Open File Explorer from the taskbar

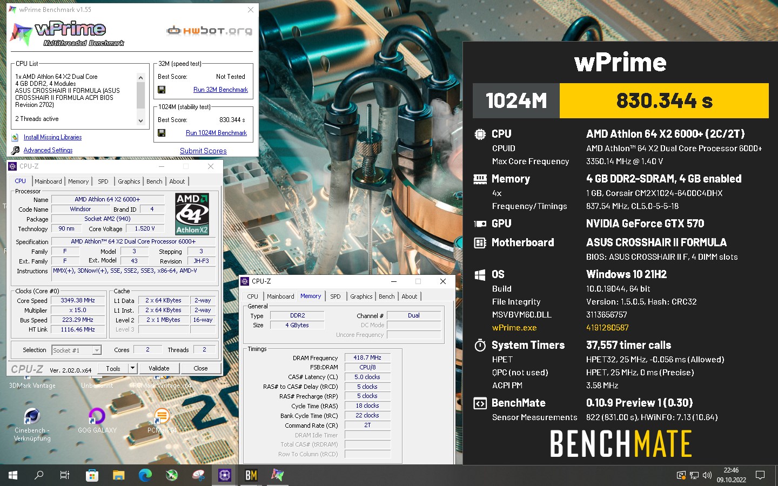tap(118, 475)
